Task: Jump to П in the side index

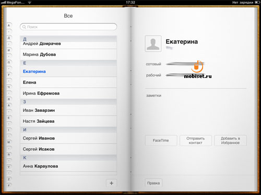Action: pos(9,62)
